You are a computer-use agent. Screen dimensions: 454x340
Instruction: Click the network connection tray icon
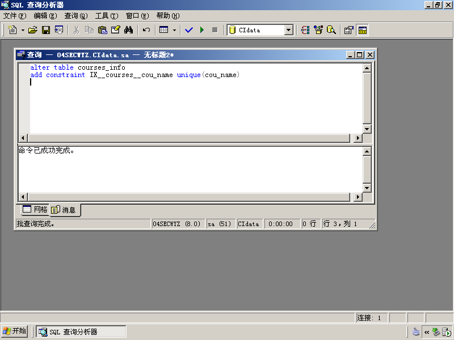click(436, 331)
